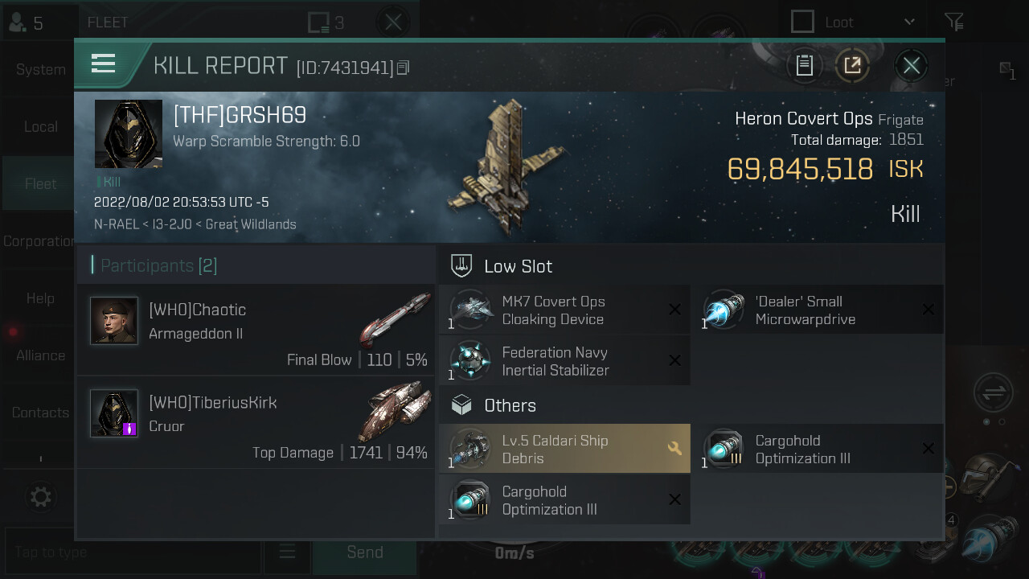Click the MK7 Covert Ops Cloaking Device icon
Viewport: 1029px width, 579px height.
point(470,310)
